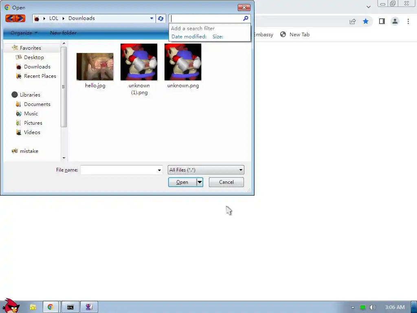Open Chrome tab search chevron
Screen dimensions: 417x313
point(368,7)
